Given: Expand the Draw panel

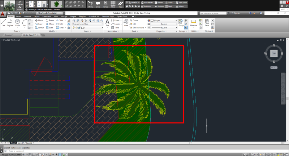Looking at the screenshot, I should pyautogui.click(x=17, y=31).
